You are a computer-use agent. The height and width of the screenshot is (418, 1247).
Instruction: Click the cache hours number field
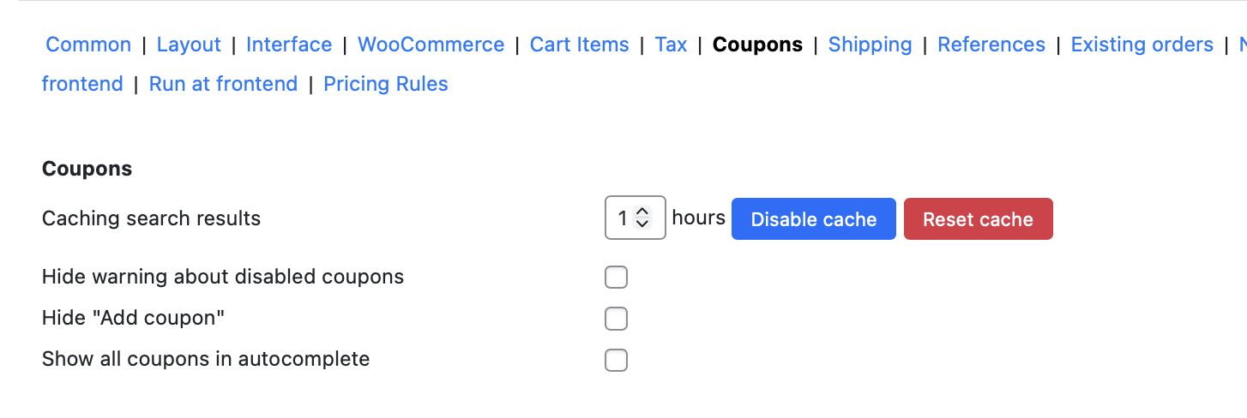621,219
